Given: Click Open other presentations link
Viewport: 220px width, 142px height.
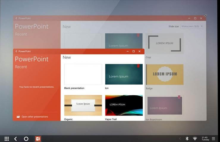Looking at the screenshot, I should (35, 117).
